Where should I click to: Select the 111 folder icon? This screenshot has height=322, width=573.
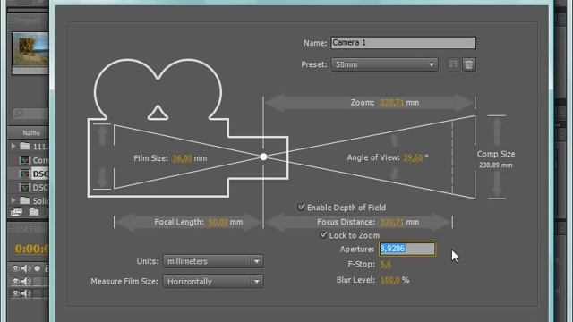[x=25, y=146]
